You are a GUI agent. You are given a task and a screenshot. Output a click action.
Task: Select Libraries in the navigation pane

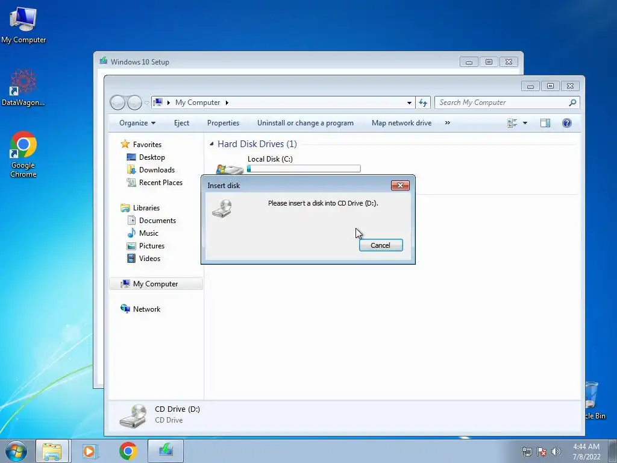146,208
